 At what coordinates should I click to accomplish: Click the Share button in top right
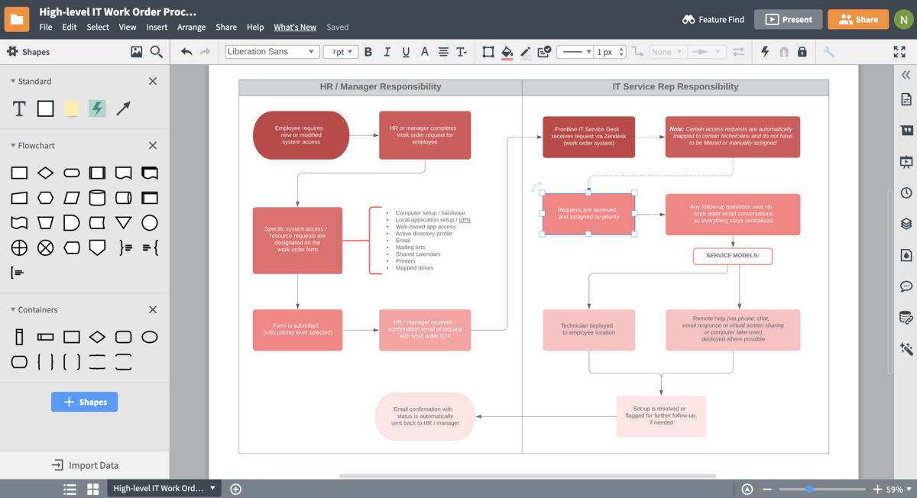coord(857,19)
